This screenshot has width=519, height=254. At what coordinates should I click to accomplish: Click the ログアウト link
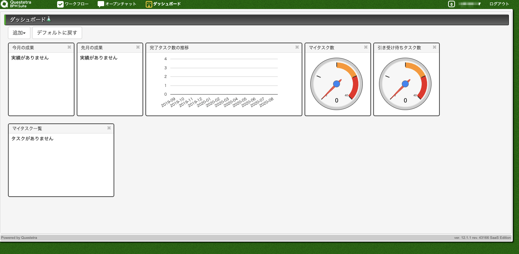[x=499, y=4]
